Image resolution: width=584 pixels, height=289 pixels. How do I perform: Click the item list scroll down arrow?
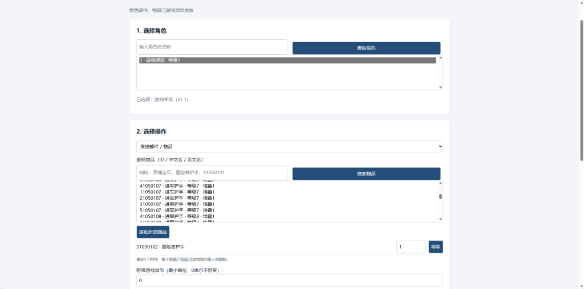441,219
